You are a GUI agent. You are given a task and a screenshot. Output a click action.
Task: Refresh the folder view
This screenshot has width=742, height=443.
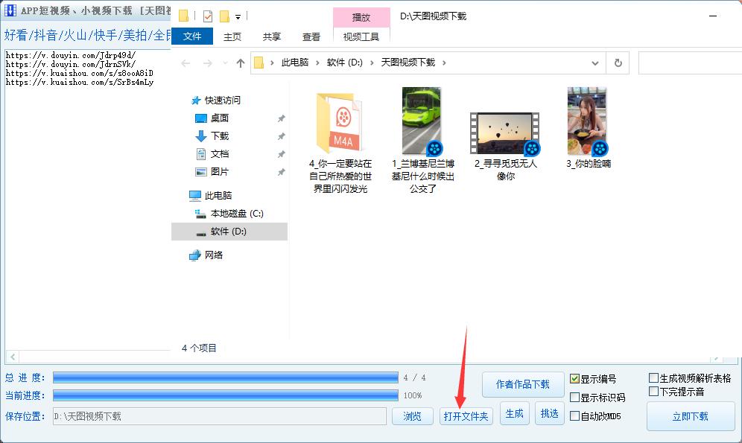(x=618, y=63)
